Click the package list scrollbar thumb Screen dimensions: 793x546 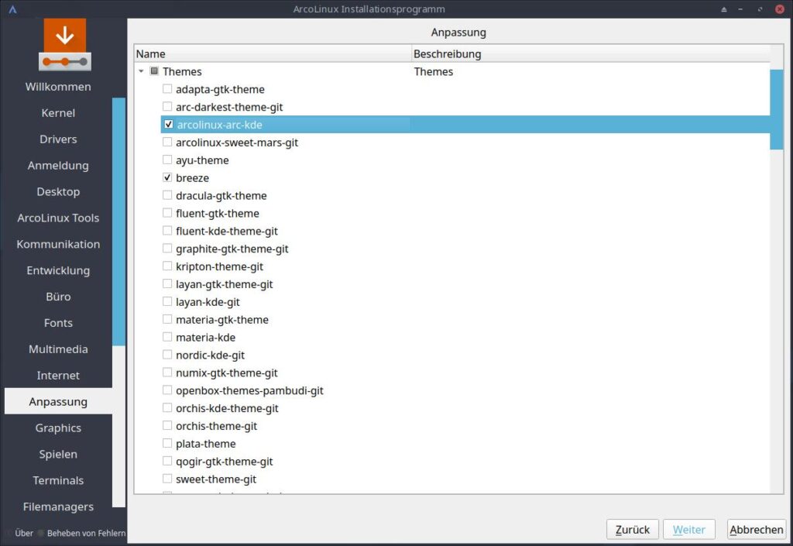point(776,110)
